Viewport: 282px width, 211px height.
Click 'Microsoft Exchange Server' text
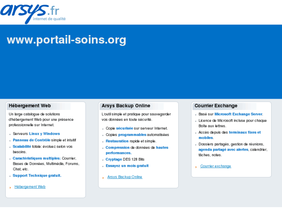tap(238, 114)
